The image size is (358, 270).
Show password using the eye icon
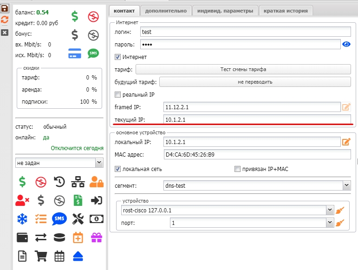click(346, 45)
